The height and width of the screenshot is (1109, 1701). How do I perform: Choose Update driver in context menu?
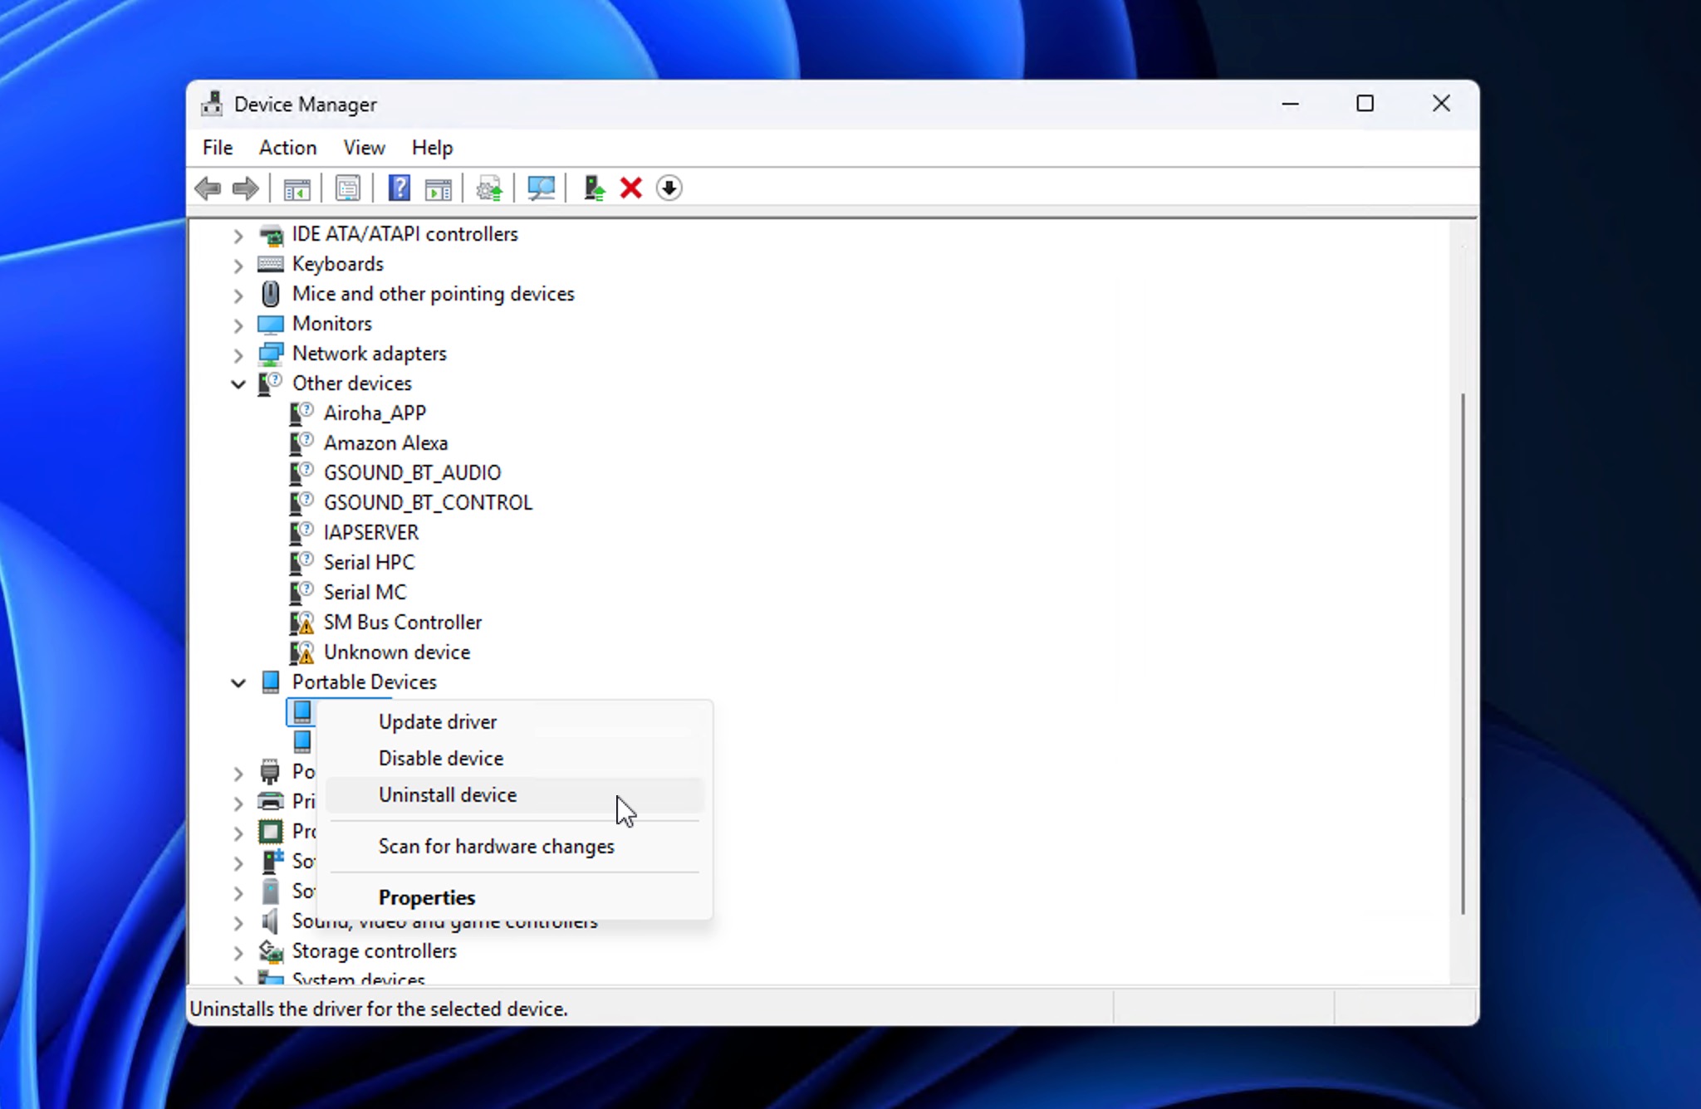438,721
